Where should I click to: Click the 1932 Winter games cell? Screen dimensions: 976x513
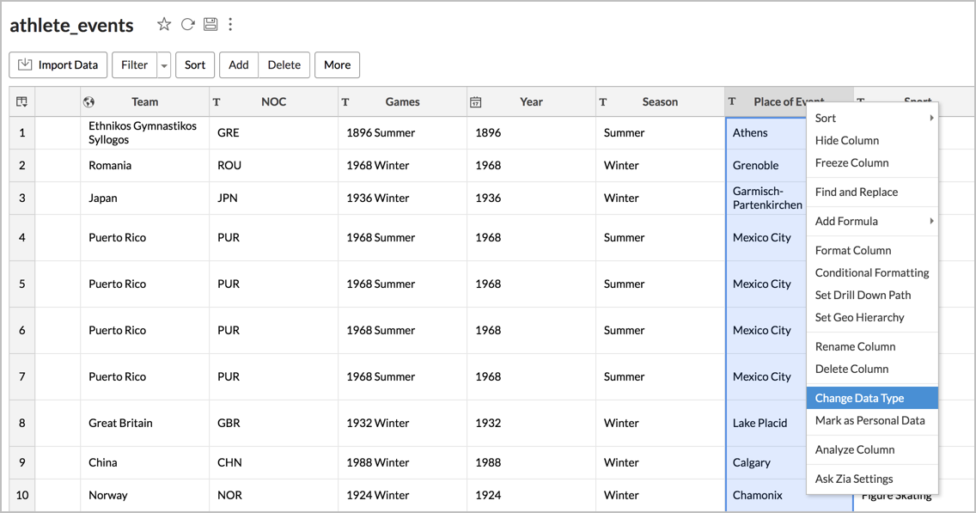[x=402, y=424]
